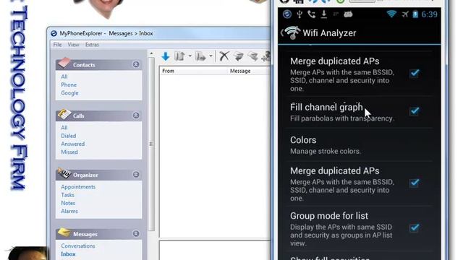Collapse the Calls panel with its chevron
This screenshot has height=260, width=463.
(136, 116)
